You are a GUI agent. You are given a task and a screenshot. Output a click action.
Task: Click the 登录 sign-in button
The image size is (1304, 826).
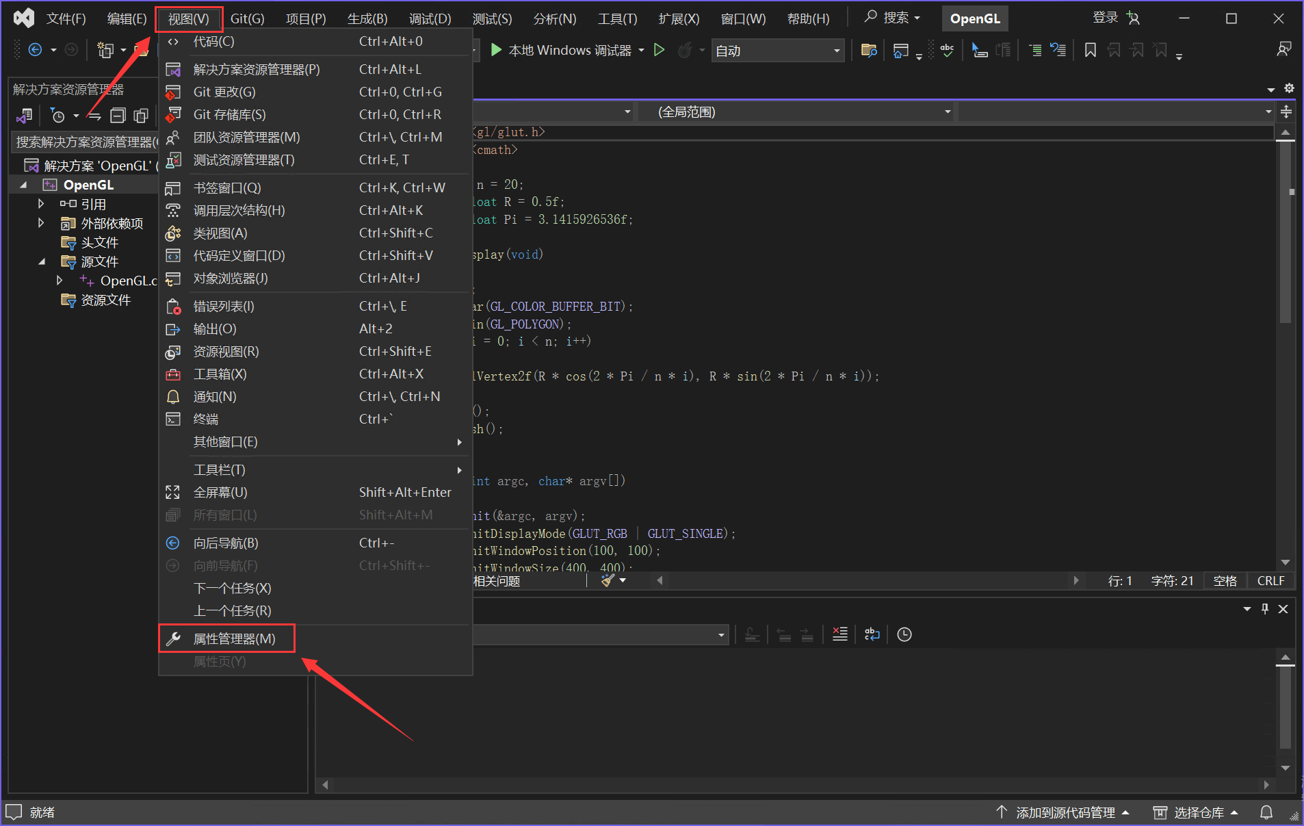(1115, 18)
